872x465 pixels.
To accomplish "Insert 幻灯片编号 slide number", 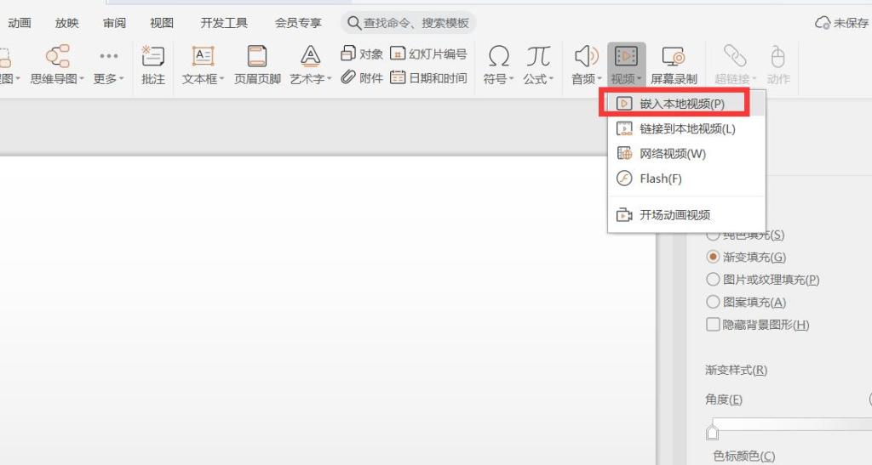I will pyautogui.click(x=428, y=54).
